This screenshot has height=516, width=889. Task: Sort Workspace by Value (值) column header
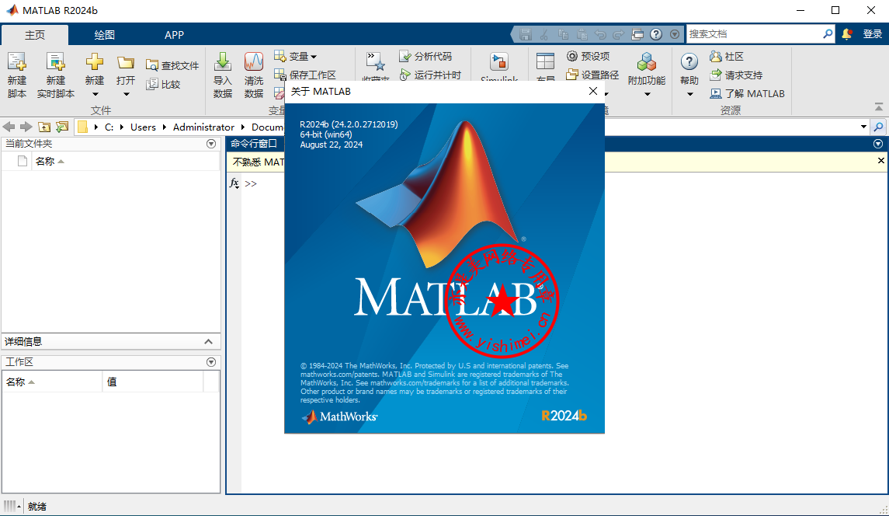152,382
